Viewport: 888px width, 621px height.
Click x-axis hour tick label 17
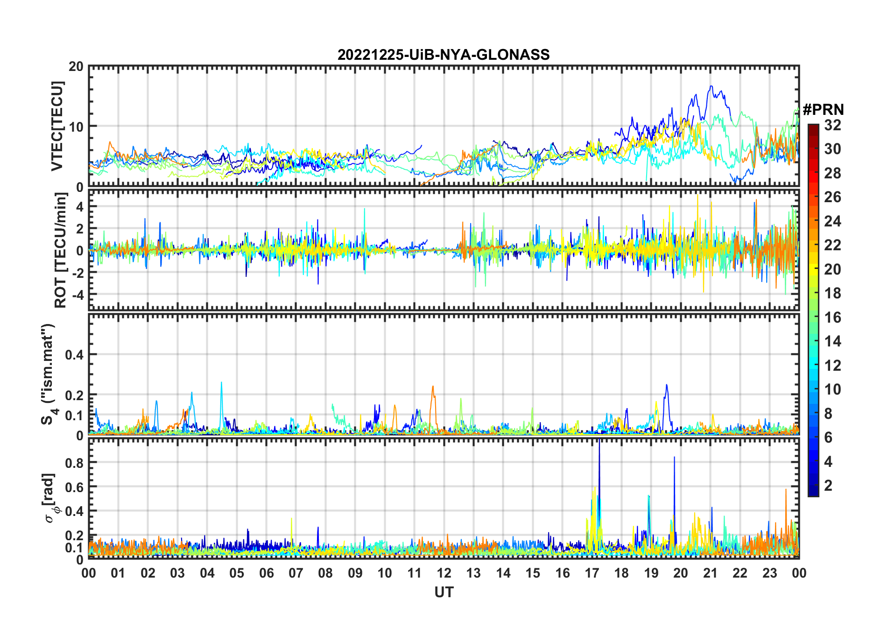[x=592, y=573]
